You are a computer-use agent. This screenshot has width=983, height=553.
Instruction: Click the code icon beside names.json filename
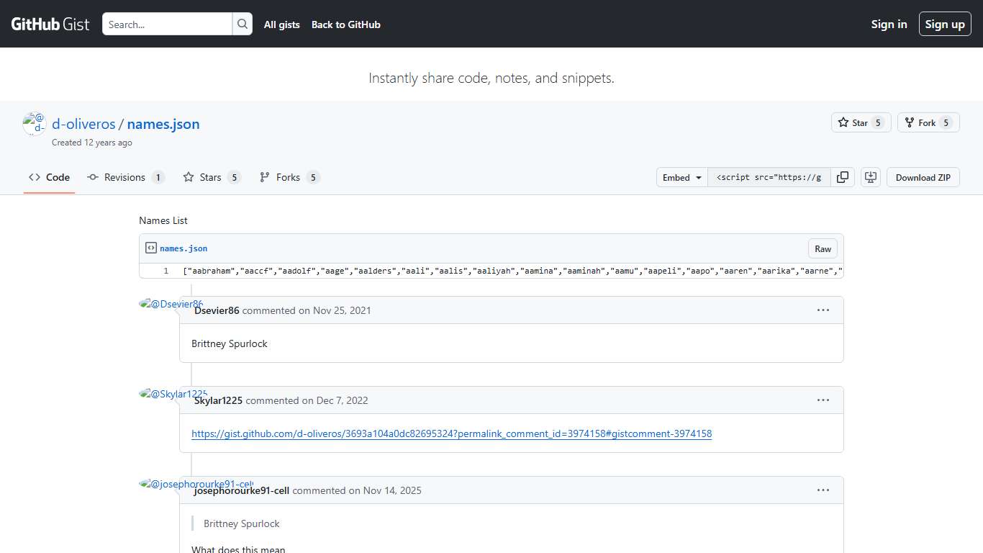pyautogui.click(x=151, y=248)
